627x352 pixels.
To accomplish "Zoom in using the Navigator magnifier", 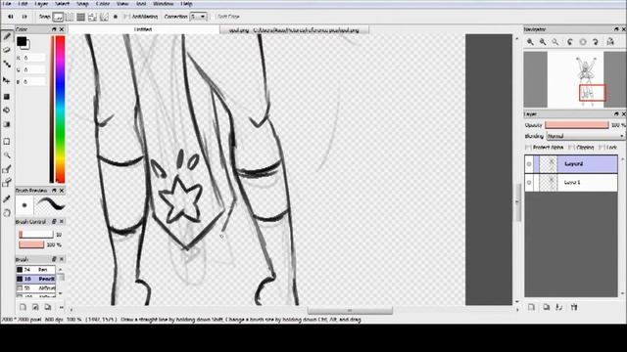I will pos(530,41).
